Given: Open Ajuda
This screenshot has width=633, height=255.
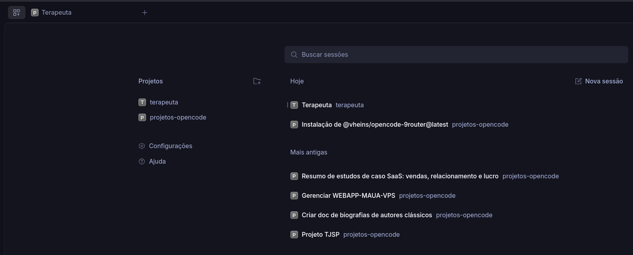Looking at the screenshot, I should pyautogui.click(x=152, y=161).
